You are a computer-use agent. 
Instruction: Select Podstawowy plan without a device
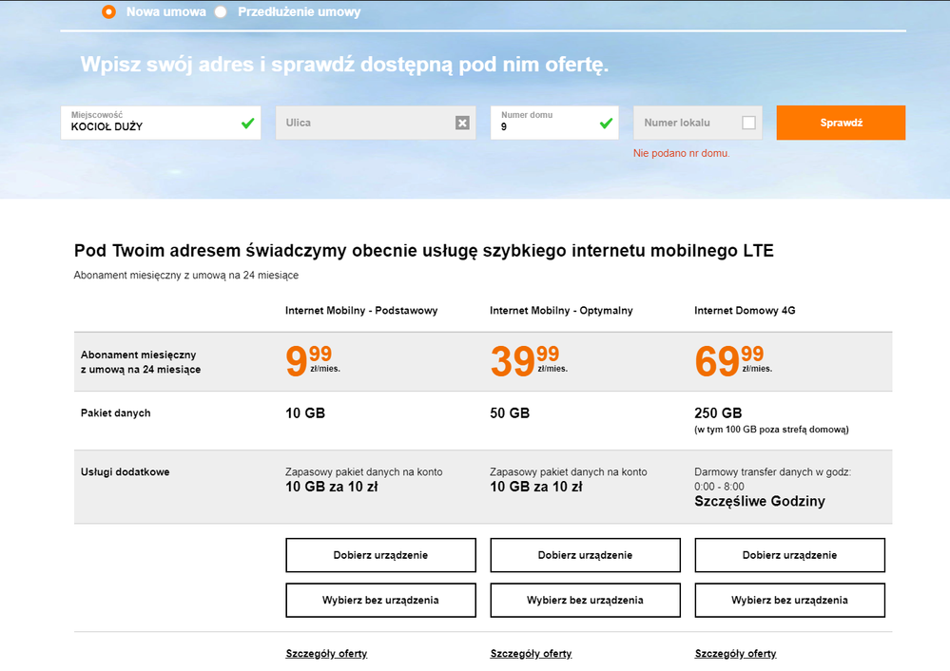pos(380,600)
